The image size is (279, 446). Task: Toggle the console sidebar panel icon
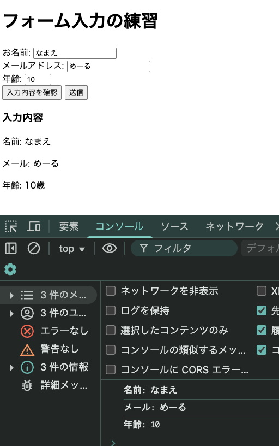[x=11, y=248]
